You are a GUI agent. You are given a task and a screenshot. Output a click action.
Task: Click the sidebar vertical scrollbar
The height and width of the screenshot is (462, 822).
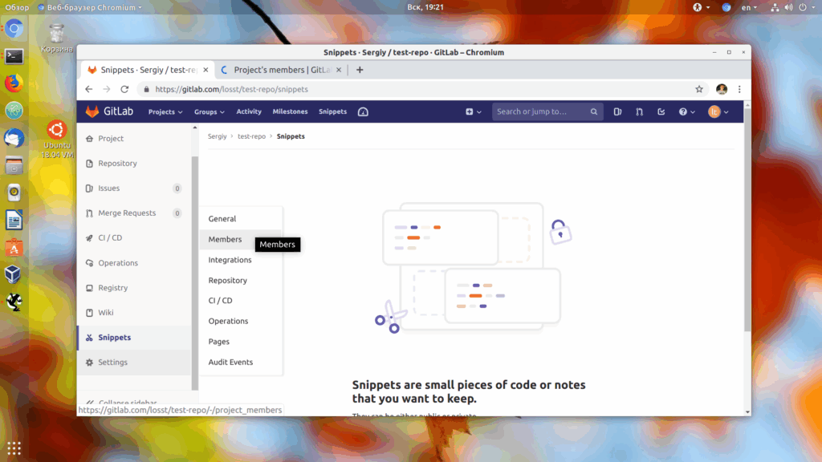pos(195,273)
